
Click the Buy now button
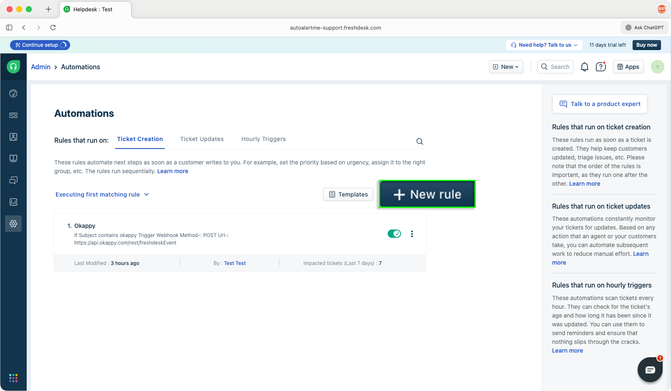(647, 45)
